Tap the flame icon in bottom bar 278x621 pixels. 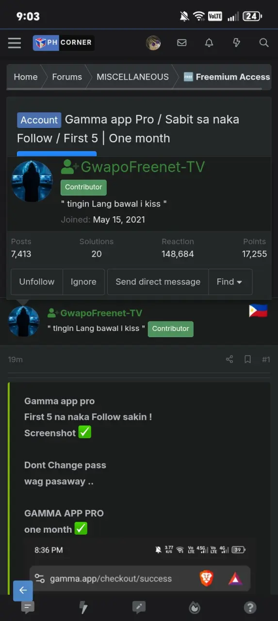(x=195, y=607)
